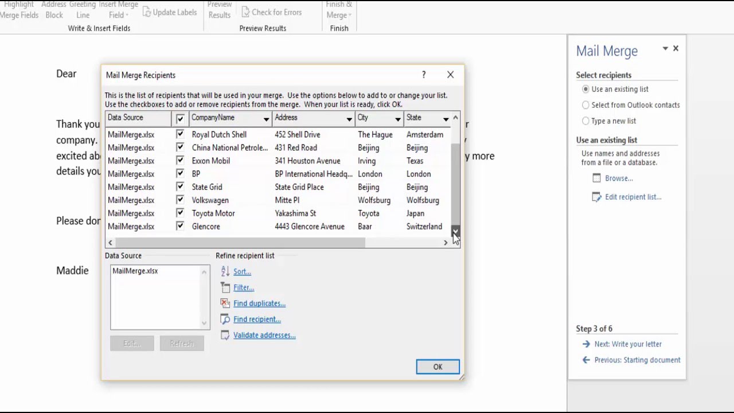Image resolution: width=734 pixels, height=413 pixels.
Task: Click the Filter funnel icon
Action: click(x=225, y=287)
